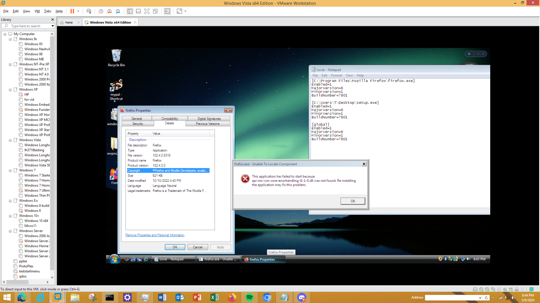Switch to the General tab in Properties
The height and width of the screenshot is (303, 540).
pos(136,118)
